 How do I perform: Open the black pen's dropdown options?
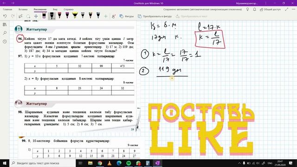click(x=54, y=19)
